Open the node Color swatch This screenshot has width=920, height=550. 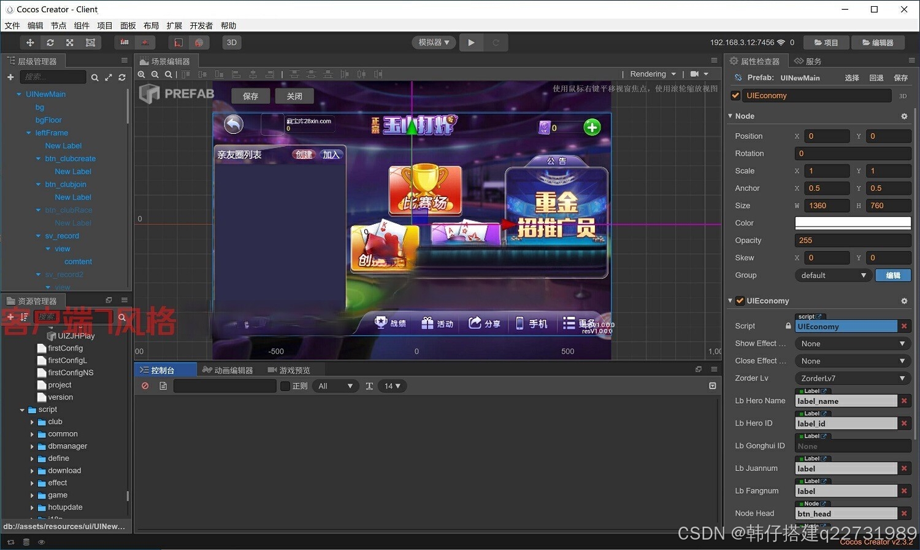[853, 223]
